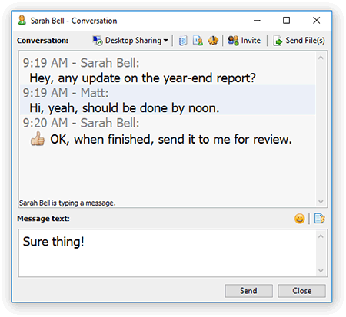Click message box scrollbar down arrow

(x=321, y=270)
